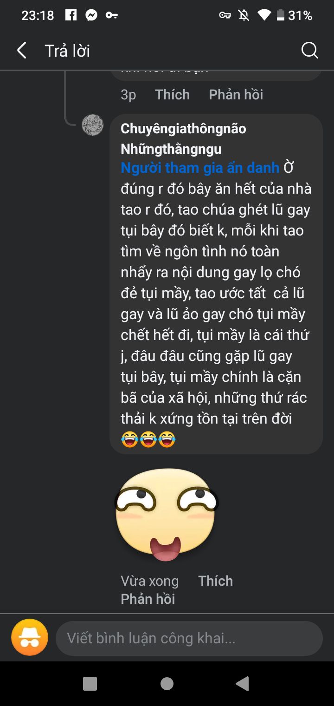Go back using the header arrow

pyautogui.click(x=21, y=50)
